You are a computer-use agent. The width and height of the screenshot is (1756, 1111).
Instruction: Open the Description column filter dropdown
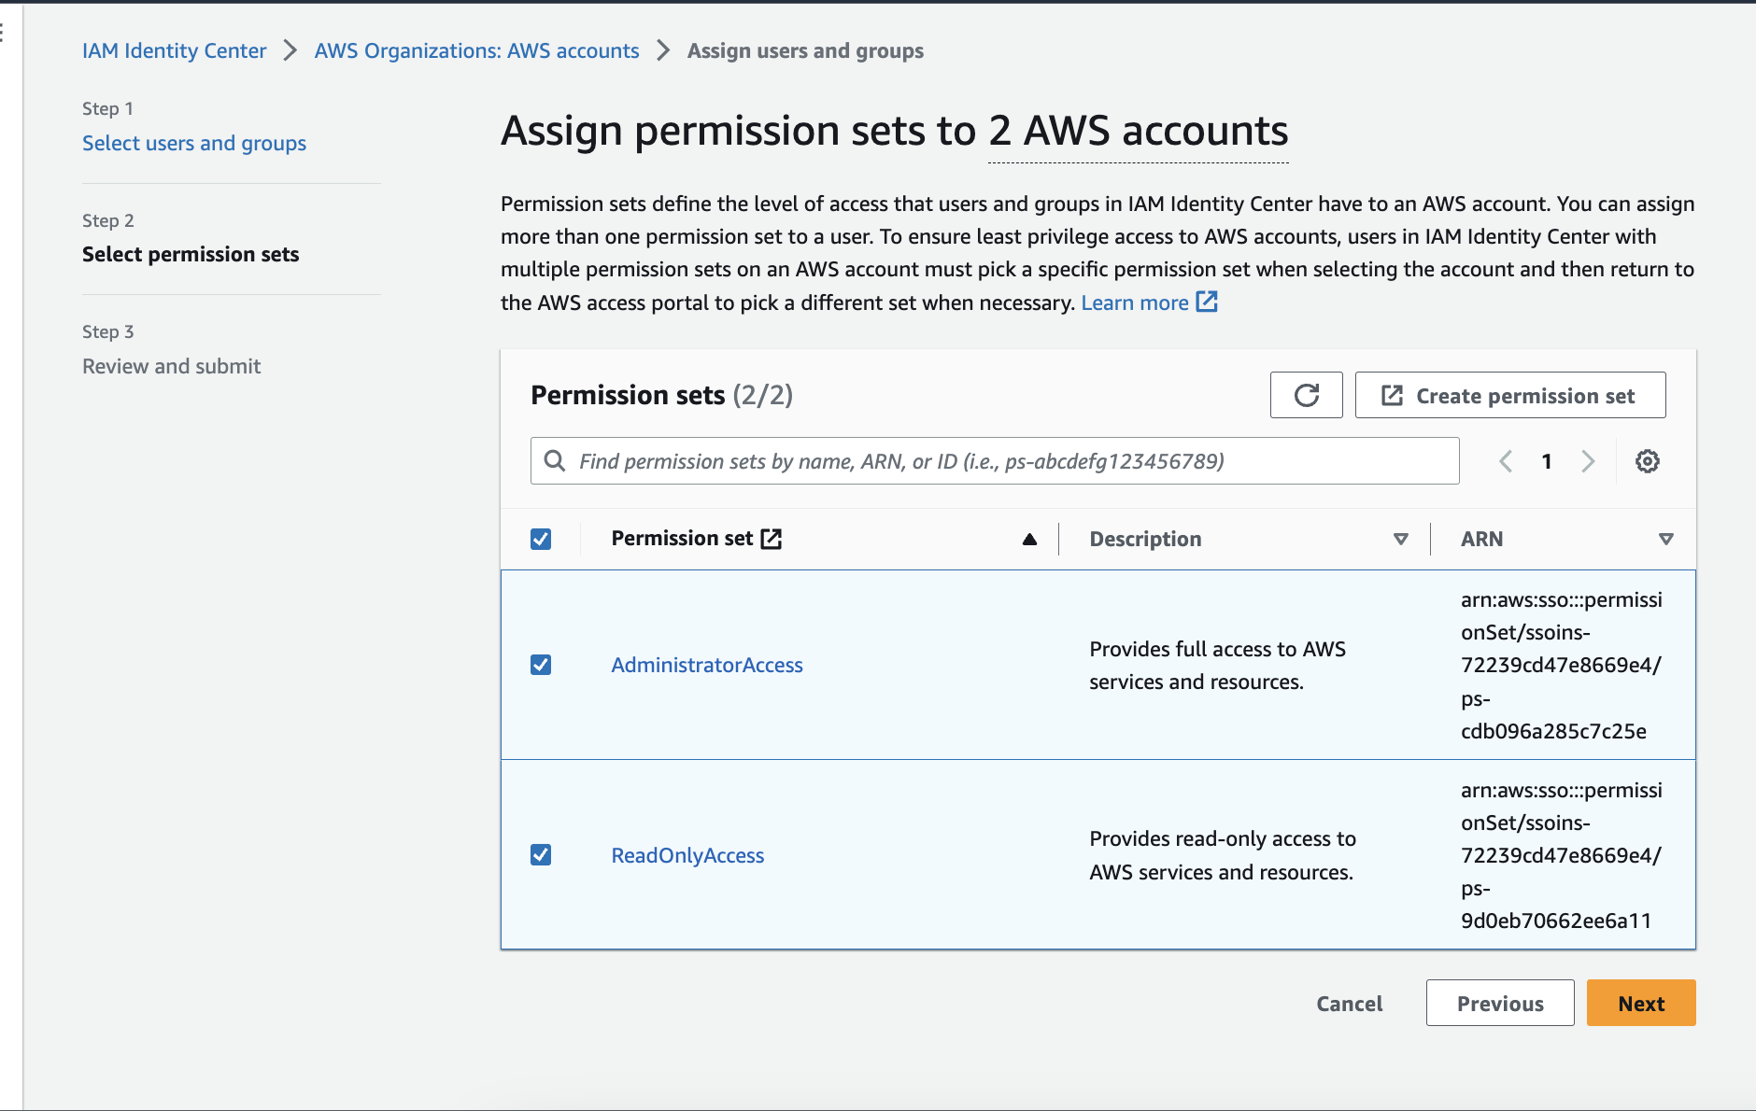click(1398, 539)
